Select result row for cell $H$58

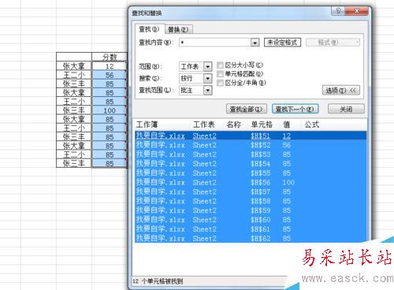point(251,201)
